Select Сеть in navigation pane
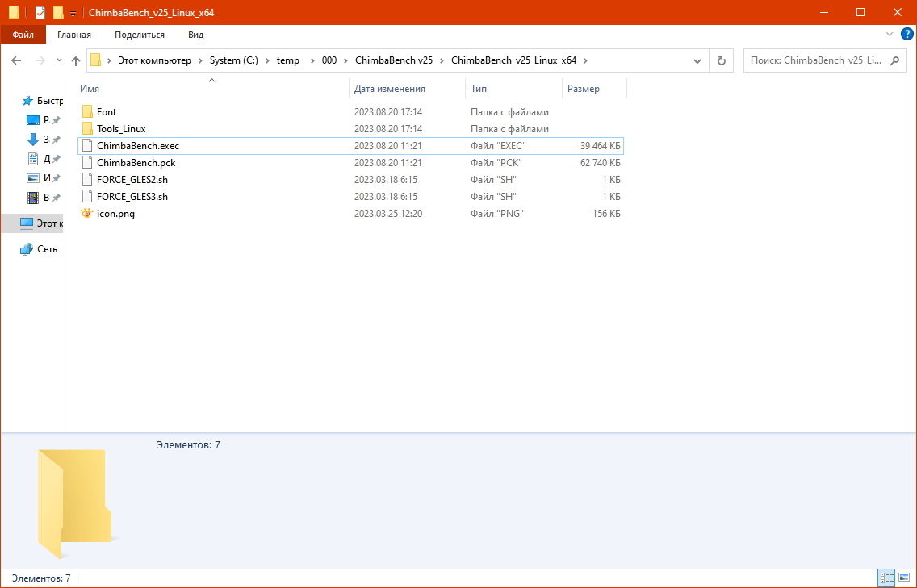Image resolution: width=917 pixels, height=588 pixels. [39, 249]
